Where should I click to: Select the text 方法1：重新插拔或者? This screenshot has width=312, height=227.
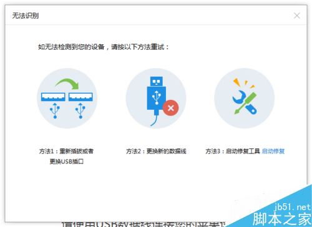[66, 151]
